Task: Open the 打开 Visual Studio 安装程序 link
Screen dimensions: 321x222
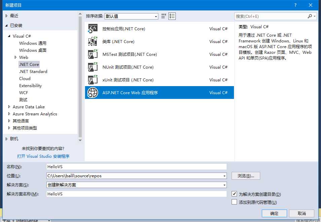Action: click(x=43, y=156)
